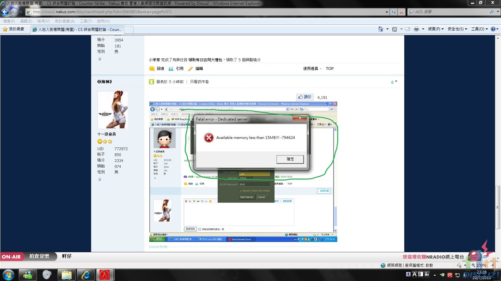Click the TOP link
This screenshot has width=501, height=281.
coord(330,69)
